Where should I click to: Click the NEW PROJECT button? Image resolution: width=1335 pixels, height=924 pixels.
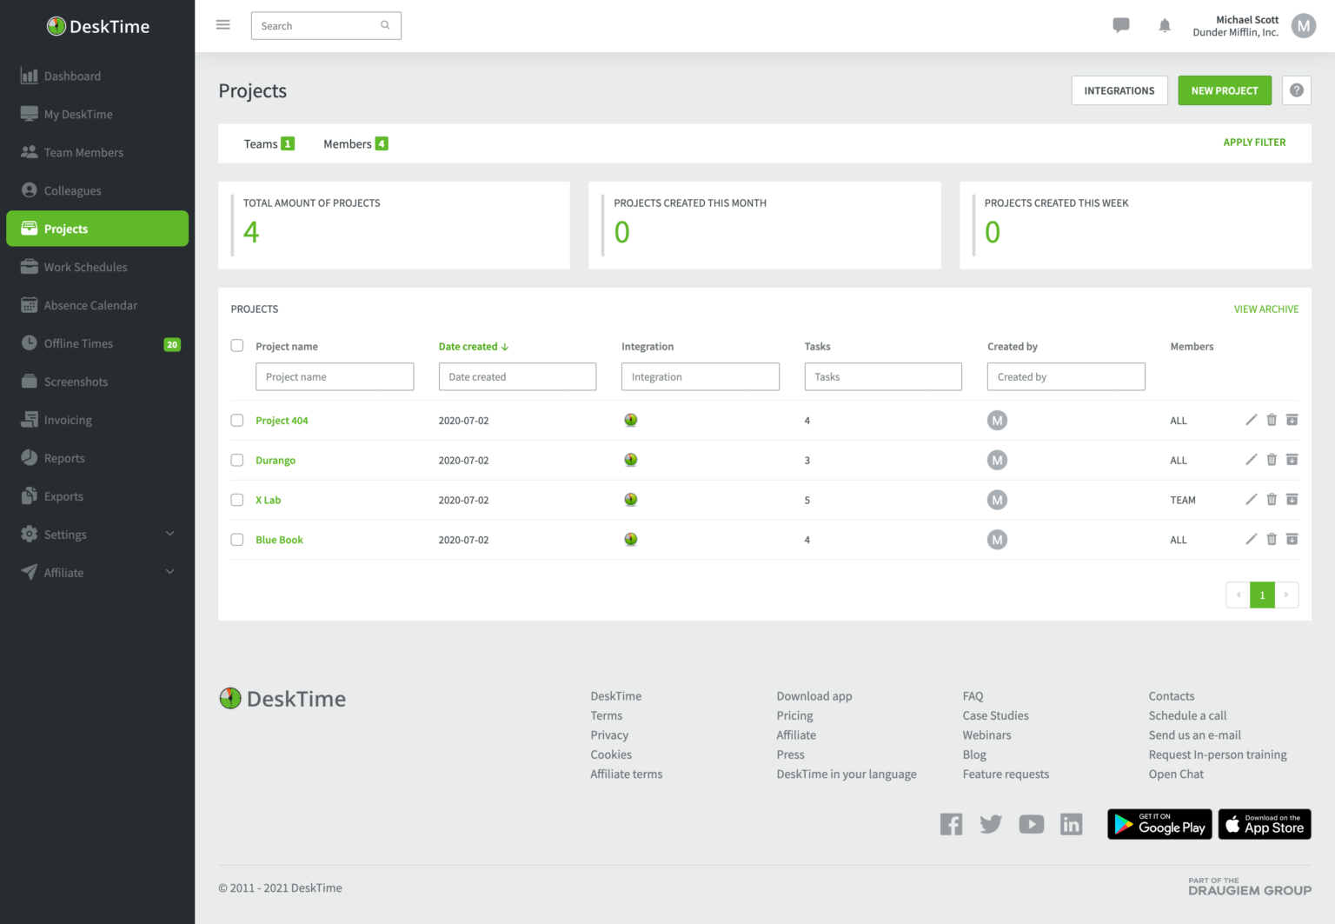pos(1225,90)
